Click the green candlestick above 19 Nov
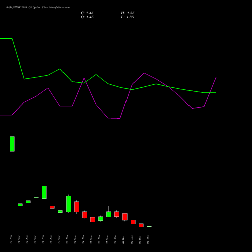 click(x=60, y=211)
